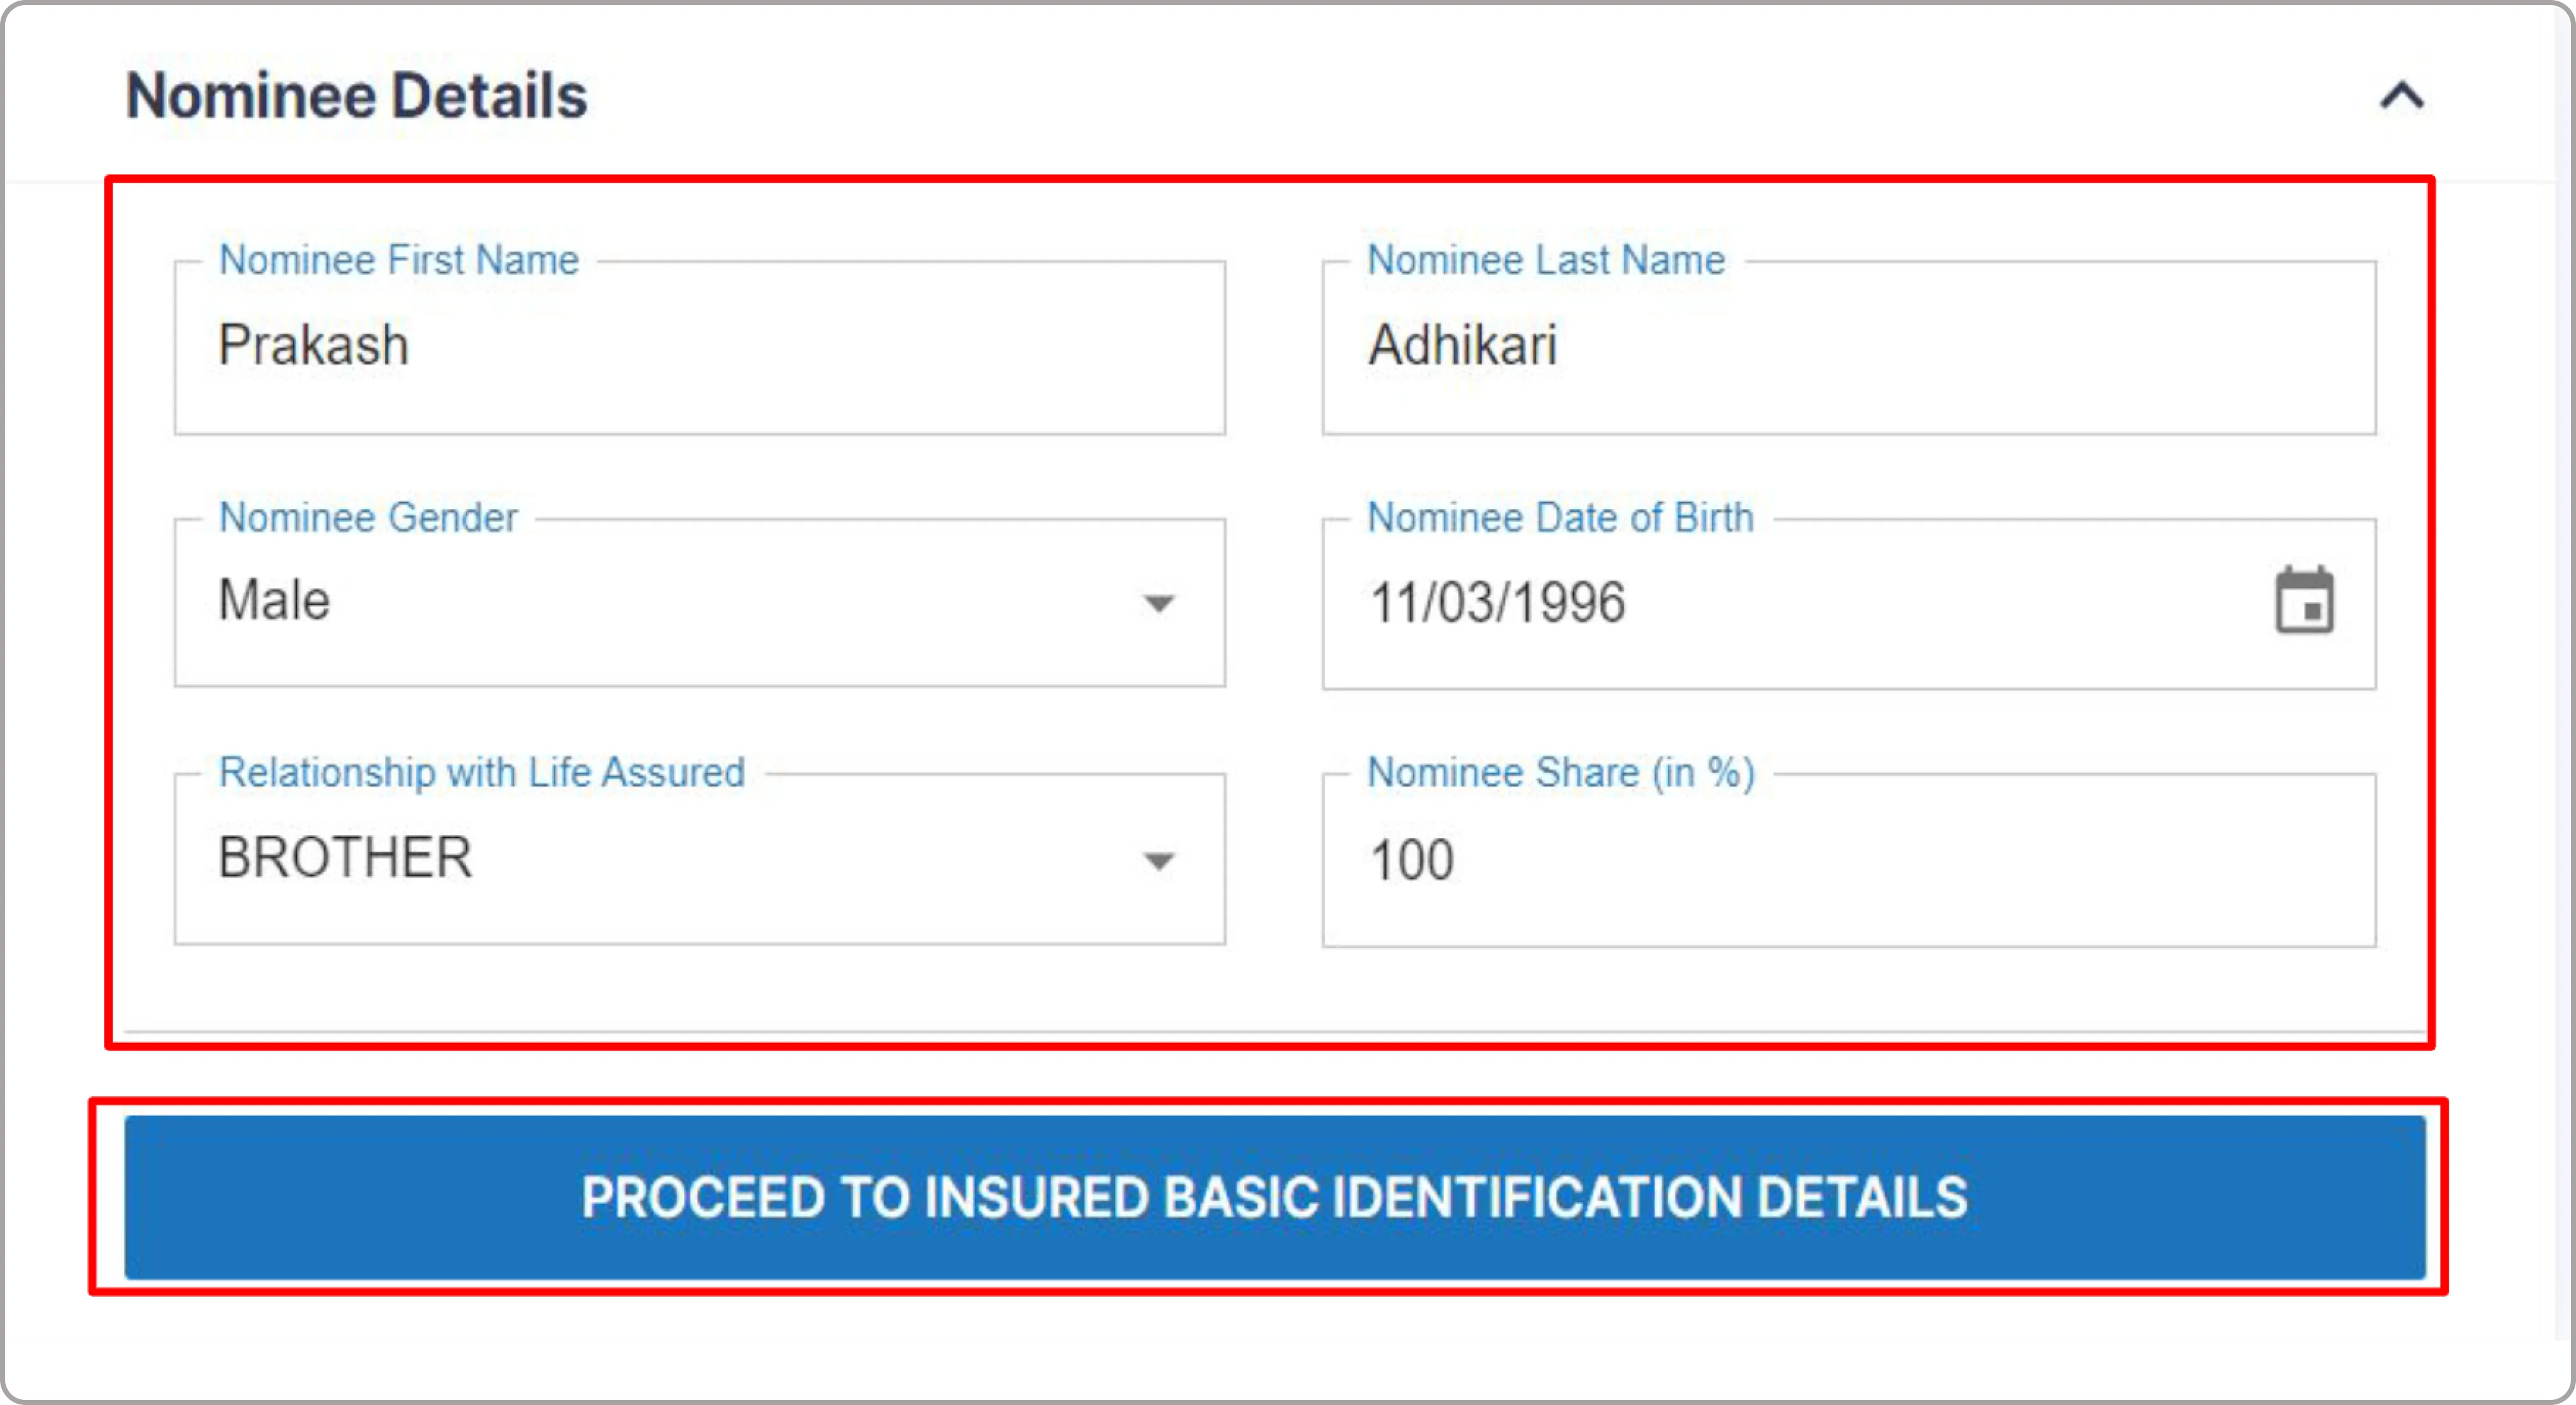This screenshot has width=2576, height=1405.
Task: Open the calendar picker for date of birth
Action: point(2305,601)
